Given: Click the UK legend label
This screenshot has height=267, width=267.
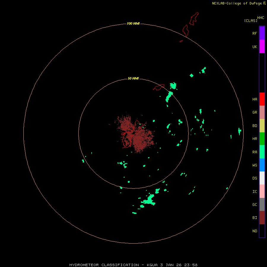Looking at the screenshot, I should (x=255, y=47).
